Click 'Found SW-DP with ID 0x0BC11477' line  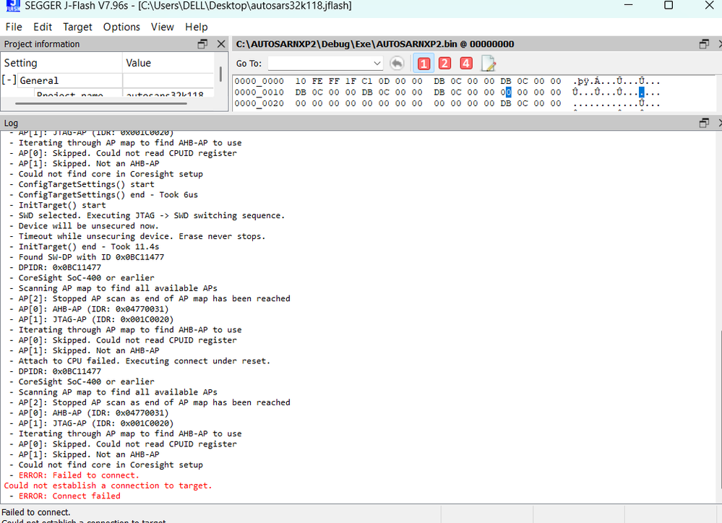[91, 257]
